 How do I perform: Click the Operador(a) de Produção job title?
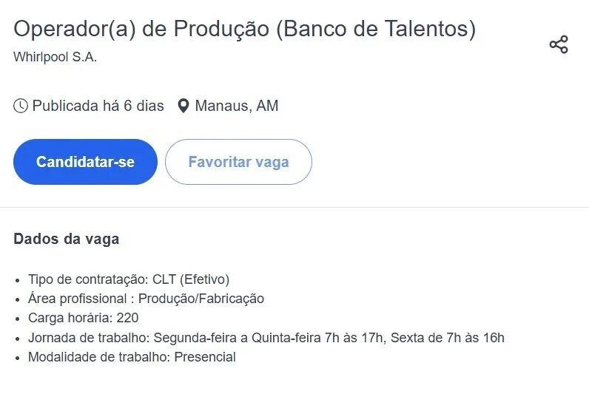(x=244, y=29)
